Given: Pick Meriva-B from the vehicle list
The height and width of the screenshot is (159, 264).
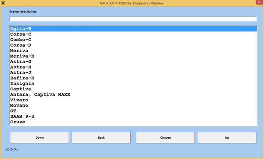Looking at the screenshot, I should tap(133, 56).
